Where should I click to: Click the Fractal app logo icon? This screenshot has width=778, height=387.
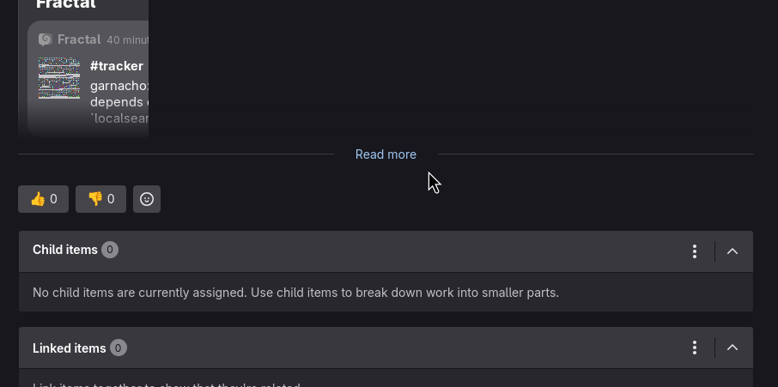tap(46, 39)
